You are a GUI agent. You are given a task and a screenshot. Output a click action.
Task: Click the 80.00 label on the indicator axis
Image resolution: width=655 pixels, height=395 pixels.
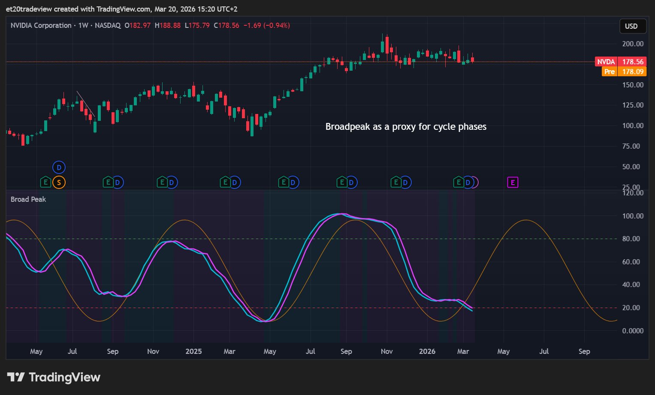tap(631, 239)
